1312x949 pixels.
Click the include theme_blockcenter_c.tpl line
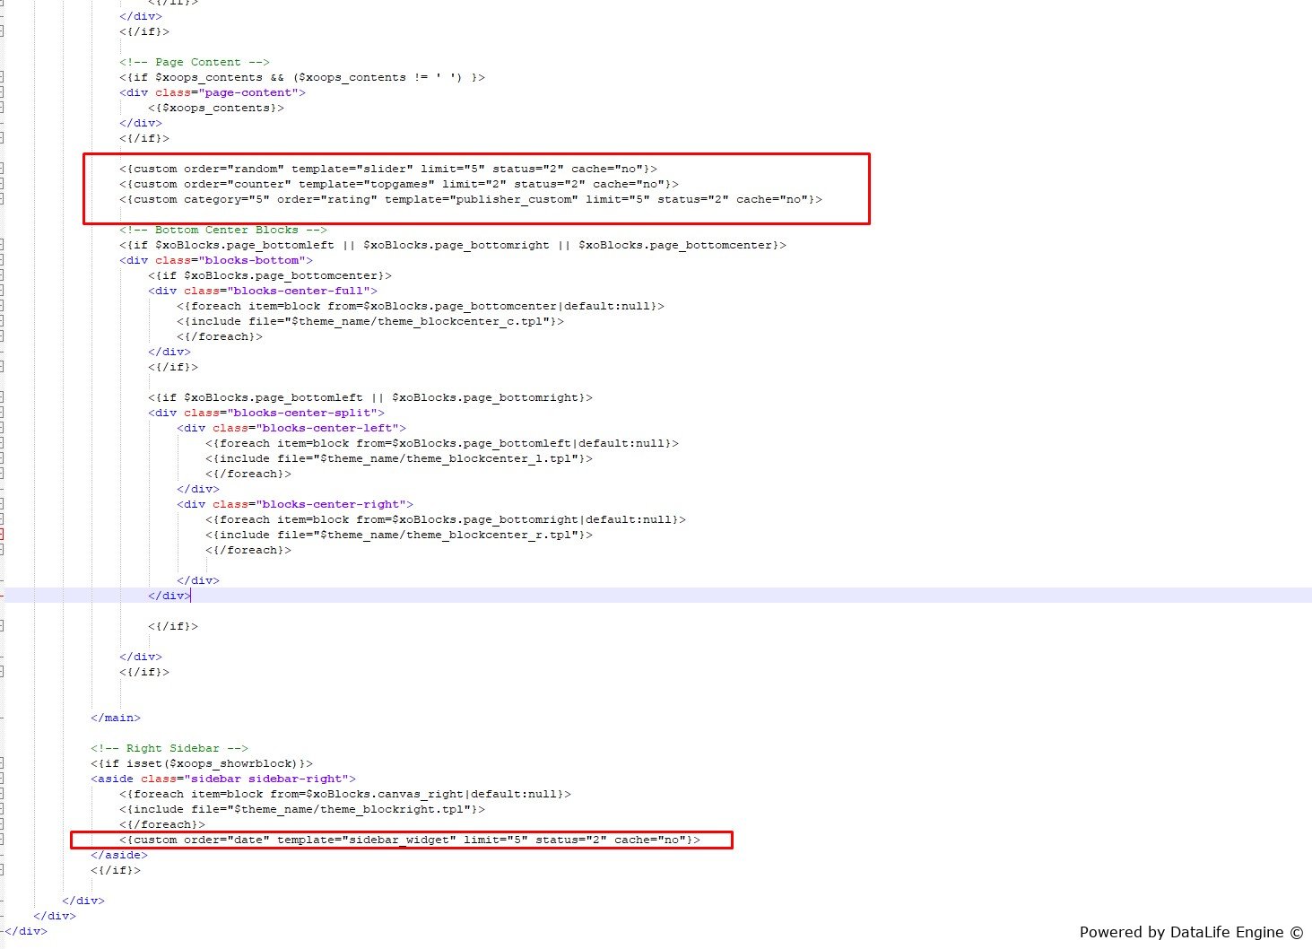(369, 321)
